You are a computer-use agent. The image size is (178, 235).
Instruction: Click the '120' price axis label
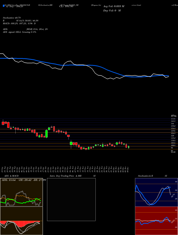click(172, 136)
